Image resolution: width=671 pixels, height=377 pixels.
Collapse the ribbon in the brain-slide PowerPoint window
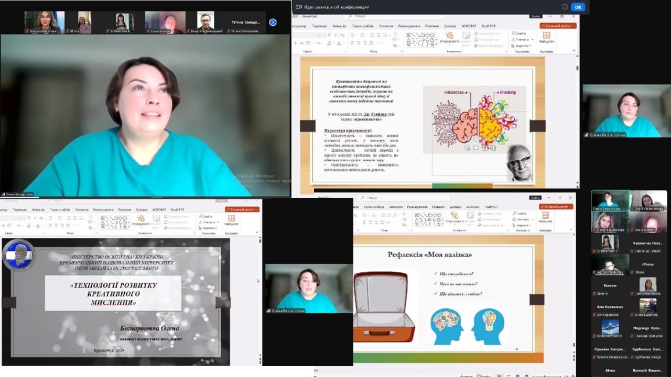[x=574, y=50]
